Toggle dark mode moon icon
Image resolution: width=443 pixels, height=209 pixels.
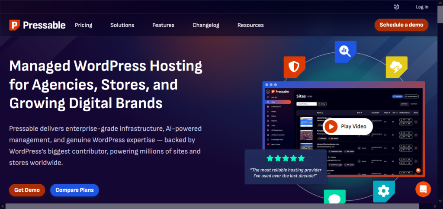pyautogui.click(x=396, y=7)
